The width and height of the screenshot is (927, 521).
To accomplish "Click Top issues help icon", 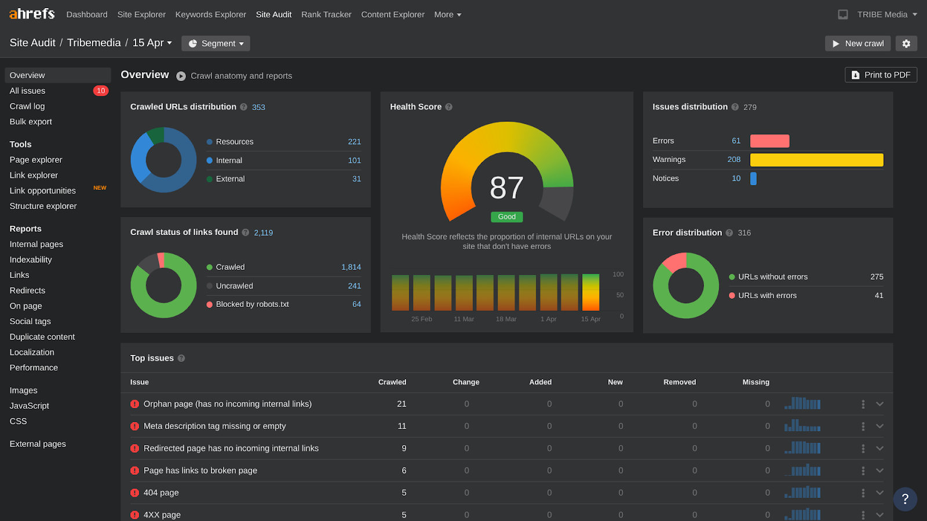I will 181,358.
